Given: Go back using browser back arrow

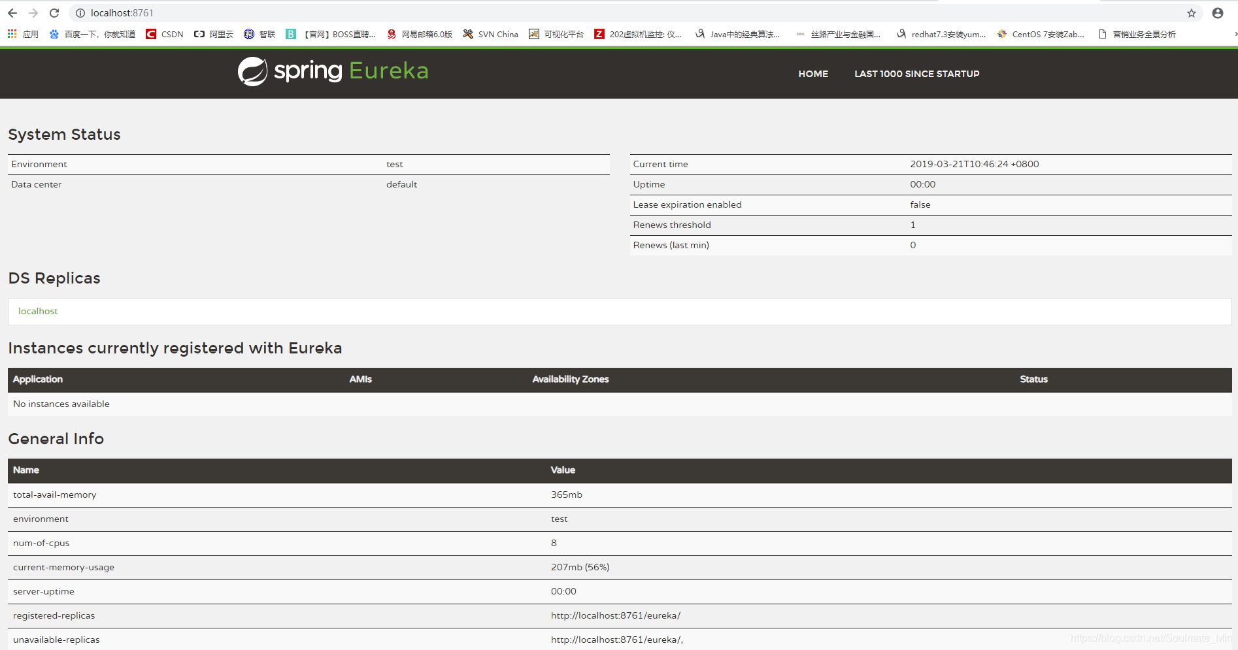Looking at the screenshot, I should [x=12, y=13].
